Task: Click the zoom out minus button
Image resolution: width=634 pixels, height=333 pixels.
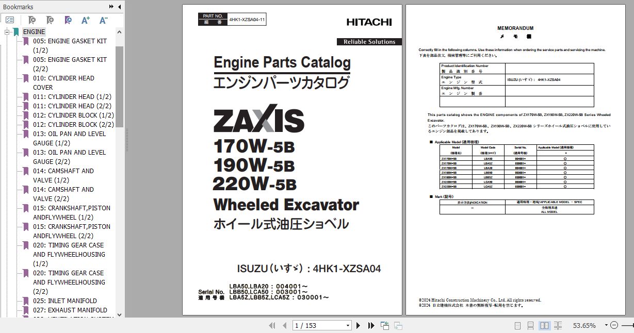Action: (614, 325)
